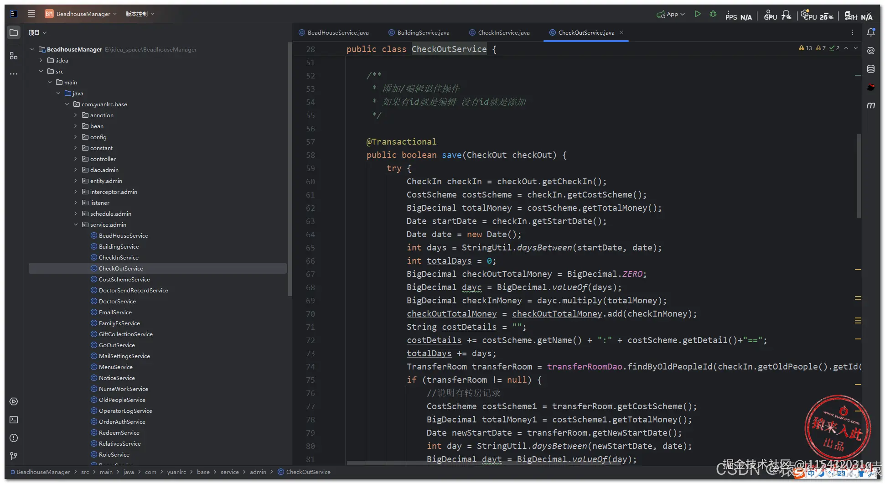Viewport: 885px width, 484px height.
Task: Click the admin breadcrumb
Action: coord(258,472)
